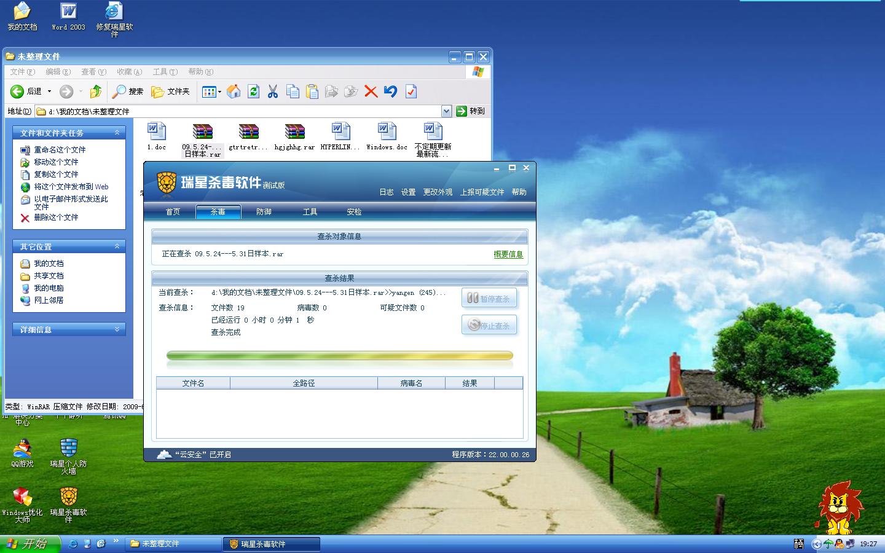885x553 pixels.
Task: Open the 文件(F) menu in Explorer
Action: [x=22, y=72]
